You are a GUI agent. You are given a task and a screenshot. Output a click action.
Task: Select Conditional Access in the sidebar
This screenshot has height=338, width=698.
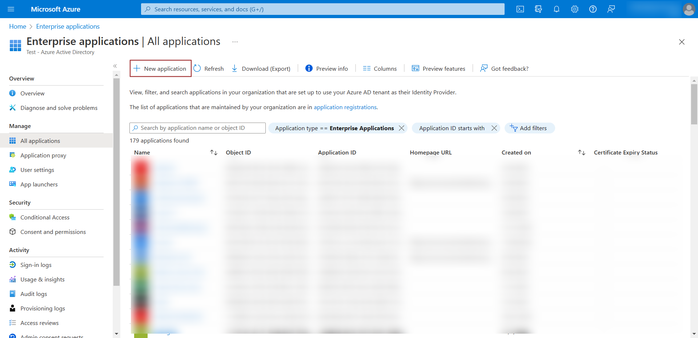point(45,217)
